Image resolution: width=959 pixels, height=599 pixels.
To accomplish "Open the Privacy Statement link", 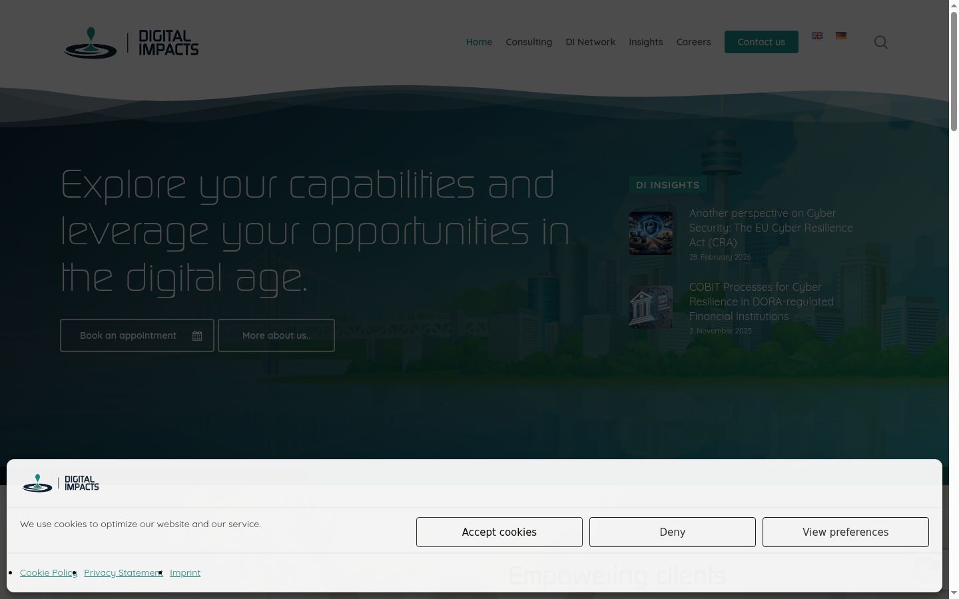I will pos(123,573).
